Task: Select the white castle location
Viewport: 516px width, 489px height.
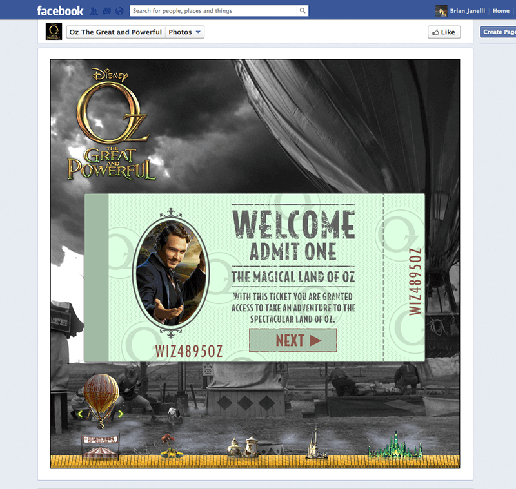Action: coord(317,442)
